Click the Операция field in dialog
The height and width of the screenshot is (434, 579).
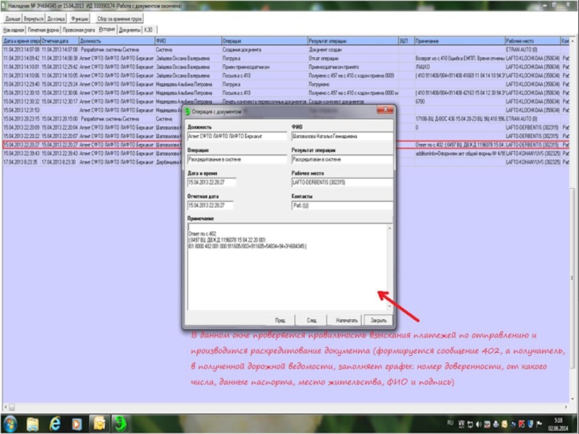click(237, 159)
